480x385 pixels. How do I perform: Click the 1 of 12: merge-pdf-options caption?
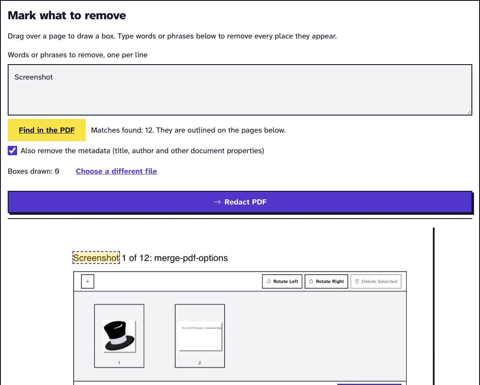[x=175, y=258]
